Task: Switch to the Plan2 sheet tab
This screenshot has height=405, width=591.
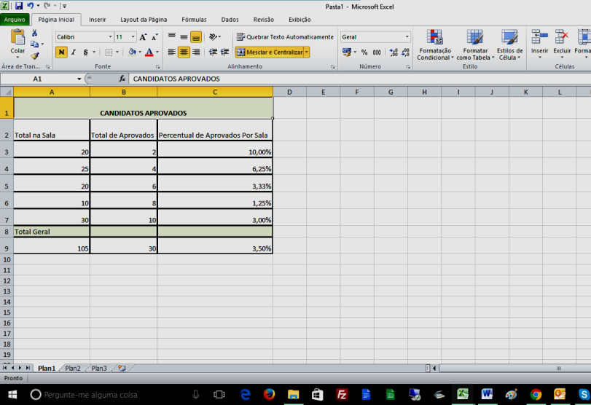Action: [x=73, y=369]
